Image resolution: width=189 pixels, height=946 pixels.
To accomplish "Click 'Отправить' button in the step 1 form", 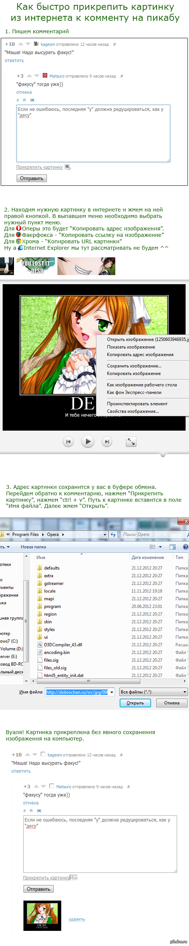I will (32, 178).
